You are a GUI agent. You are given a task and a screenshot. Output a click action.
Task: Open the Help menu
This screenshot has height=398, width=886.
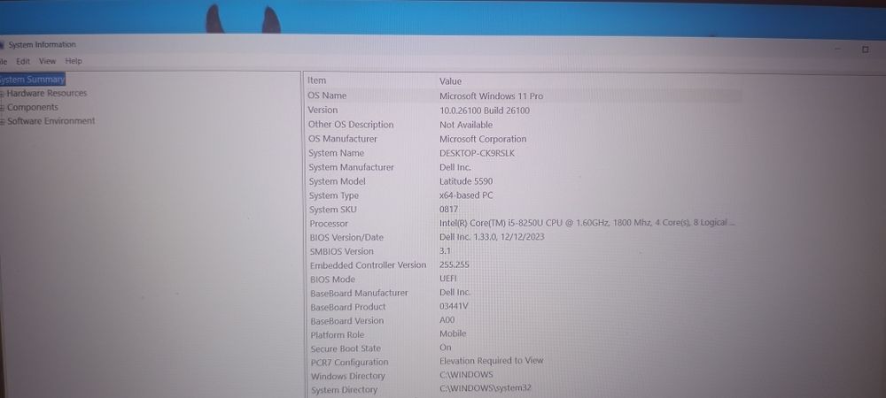point(74,61)
